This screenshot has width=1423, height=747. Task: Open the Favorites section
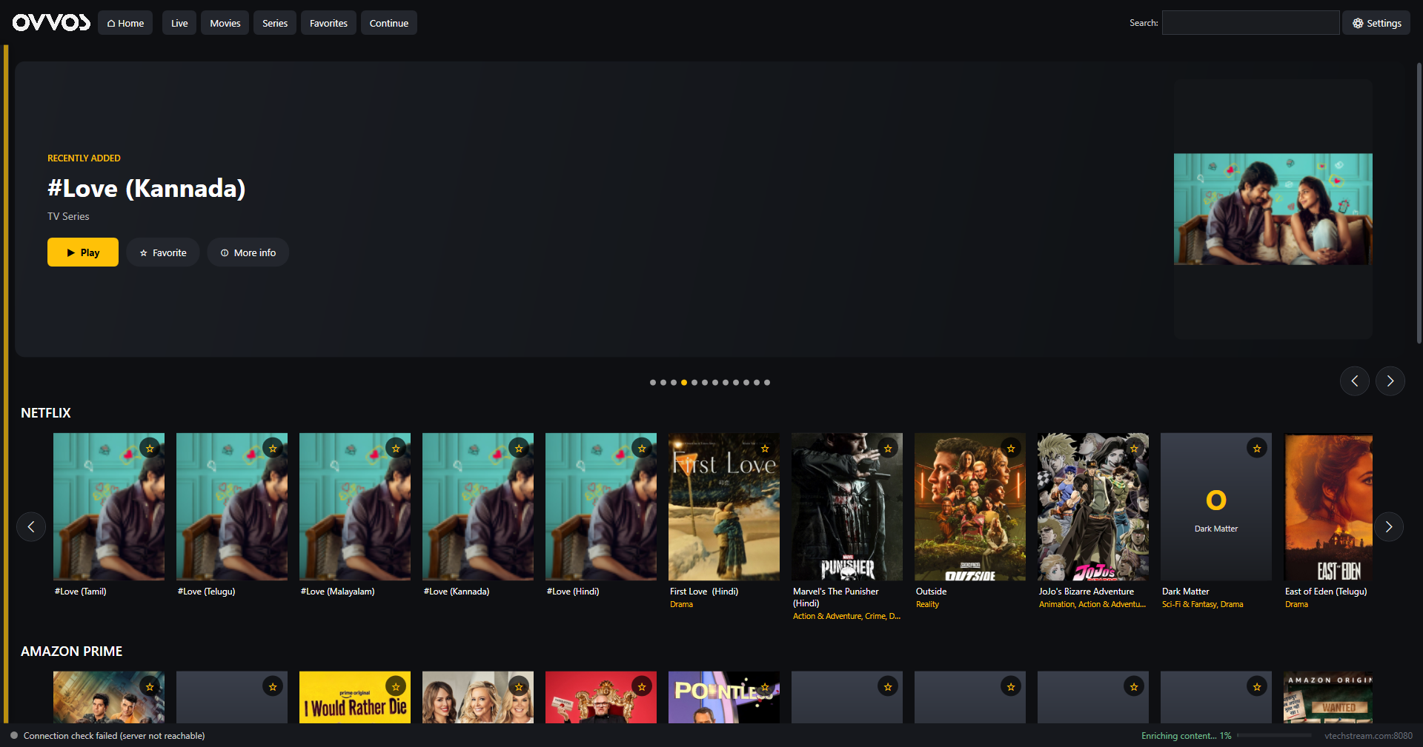click(328, 23)
